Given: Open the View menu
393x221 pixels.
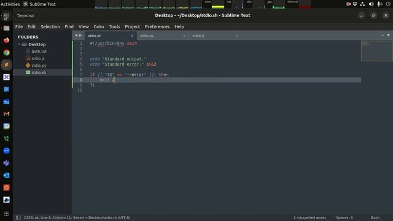Looking at the screenshot, I should click(x=84, y=26).
